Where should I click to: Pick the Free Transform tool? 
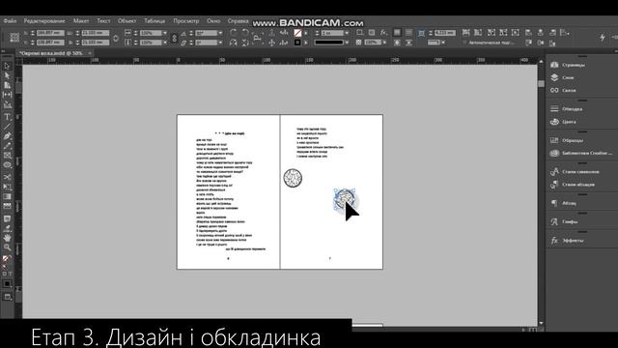click(x=7, y=187)
